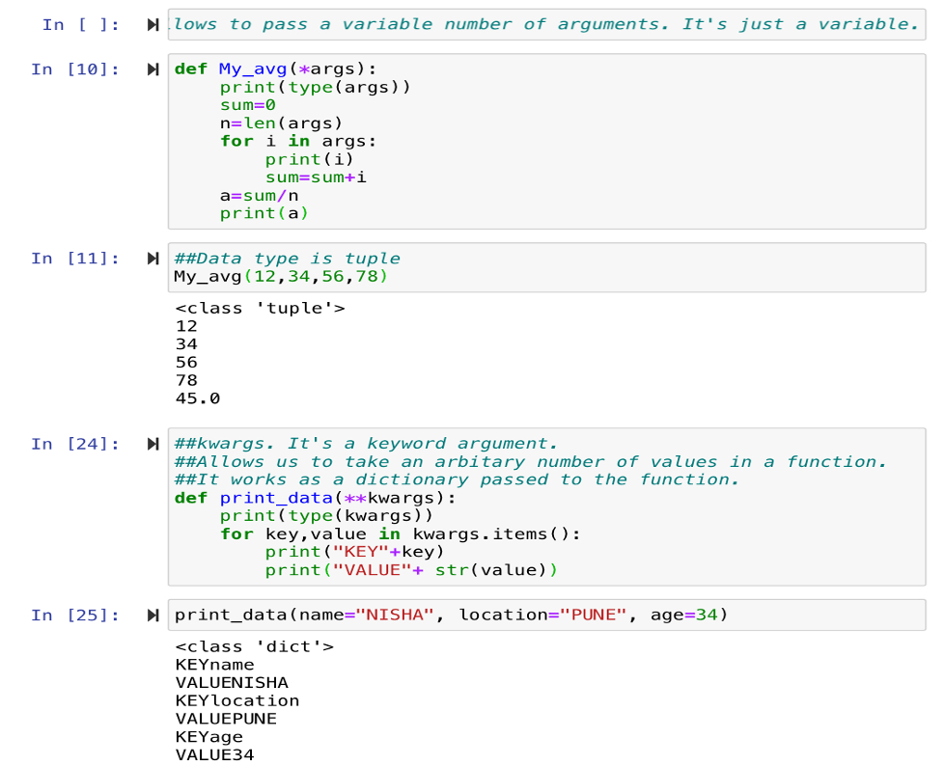The image size is (944, 766).
Task: Click into the print_data(name="NISHA") code cell
Action: click(451, 616)
